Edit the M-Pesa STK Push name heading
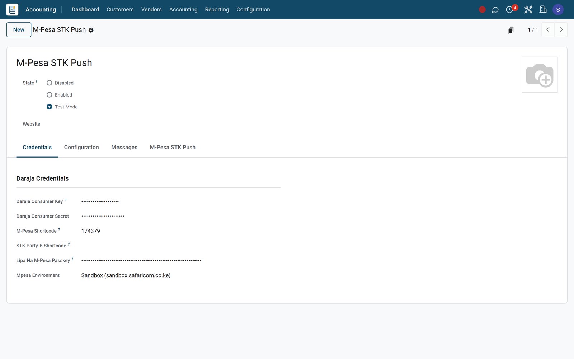This screenshot has width=574, height=359. tap(54, 63)
